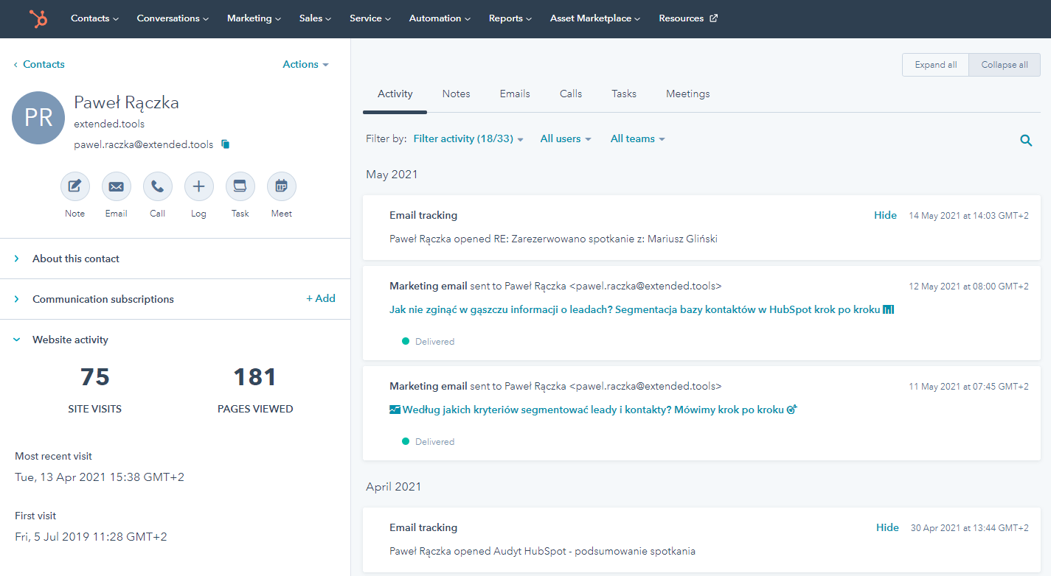1051x576 pixels.
Task: Open the Sales menu
Action: [315, 18]
